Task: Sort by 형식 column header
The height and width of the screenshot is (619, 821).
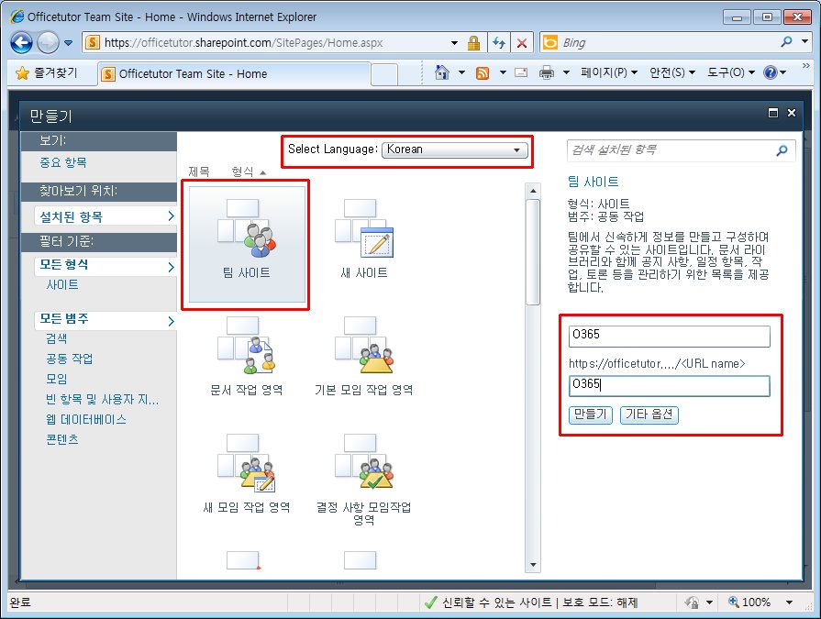Action: (x=249, y=171)
